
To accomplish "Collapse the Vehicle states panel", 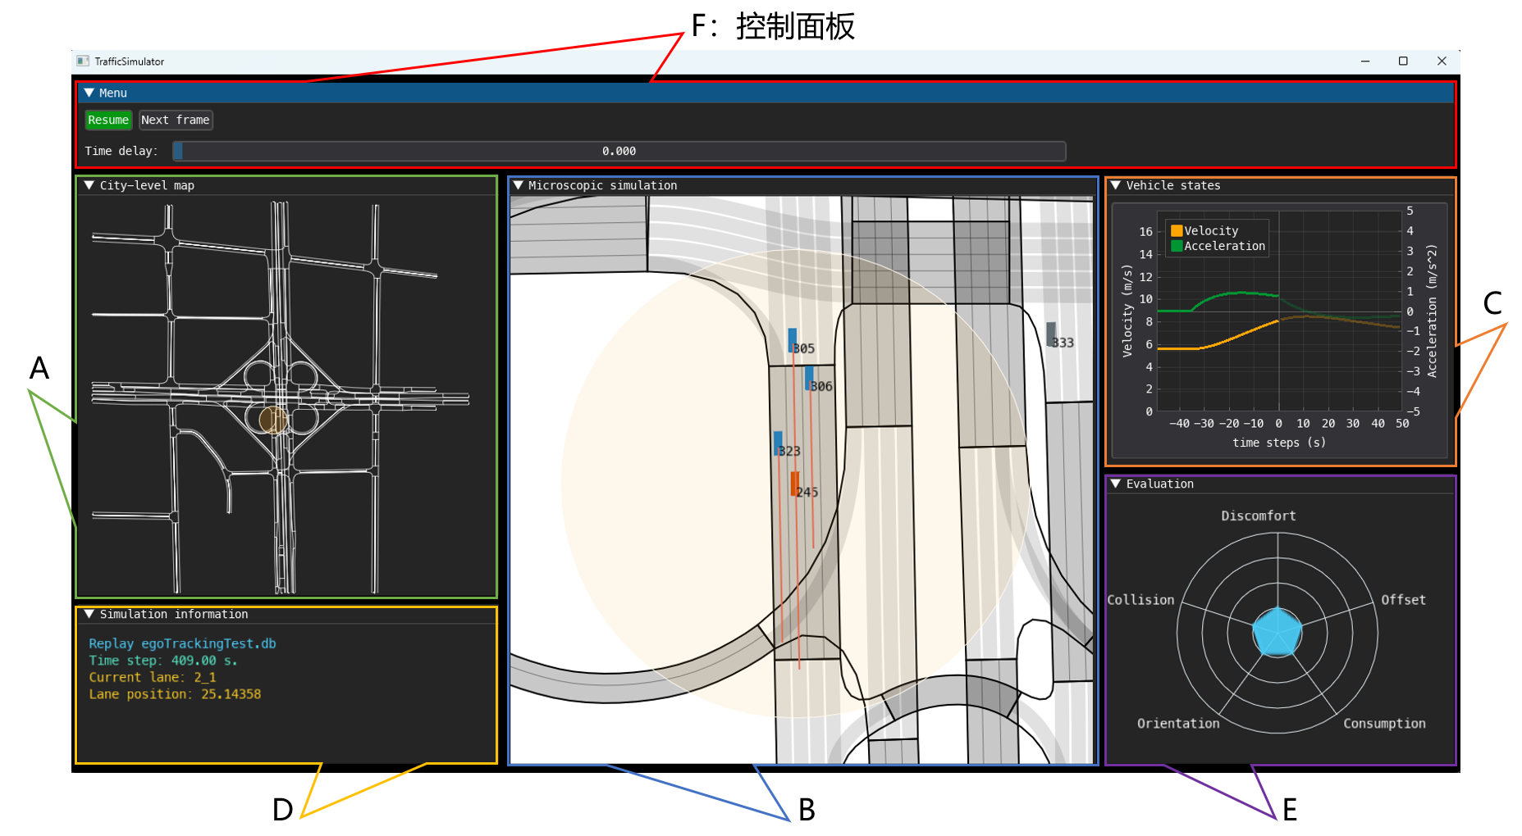I will pyautogui.click(x=1116, y=186).
